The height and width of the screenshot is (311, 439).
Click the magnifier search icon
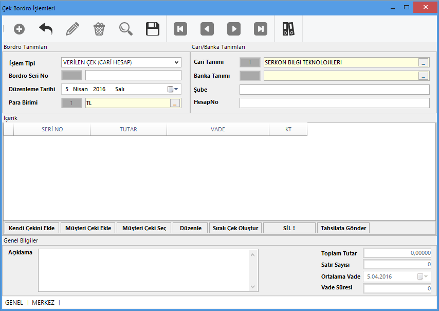pyautogui.click(x=126, y=29)
